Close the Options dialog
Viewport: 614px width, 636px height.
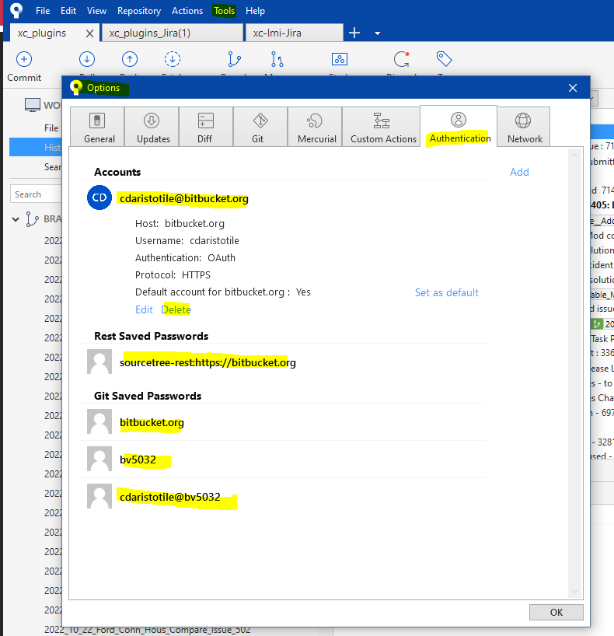[x=573, y=88]
